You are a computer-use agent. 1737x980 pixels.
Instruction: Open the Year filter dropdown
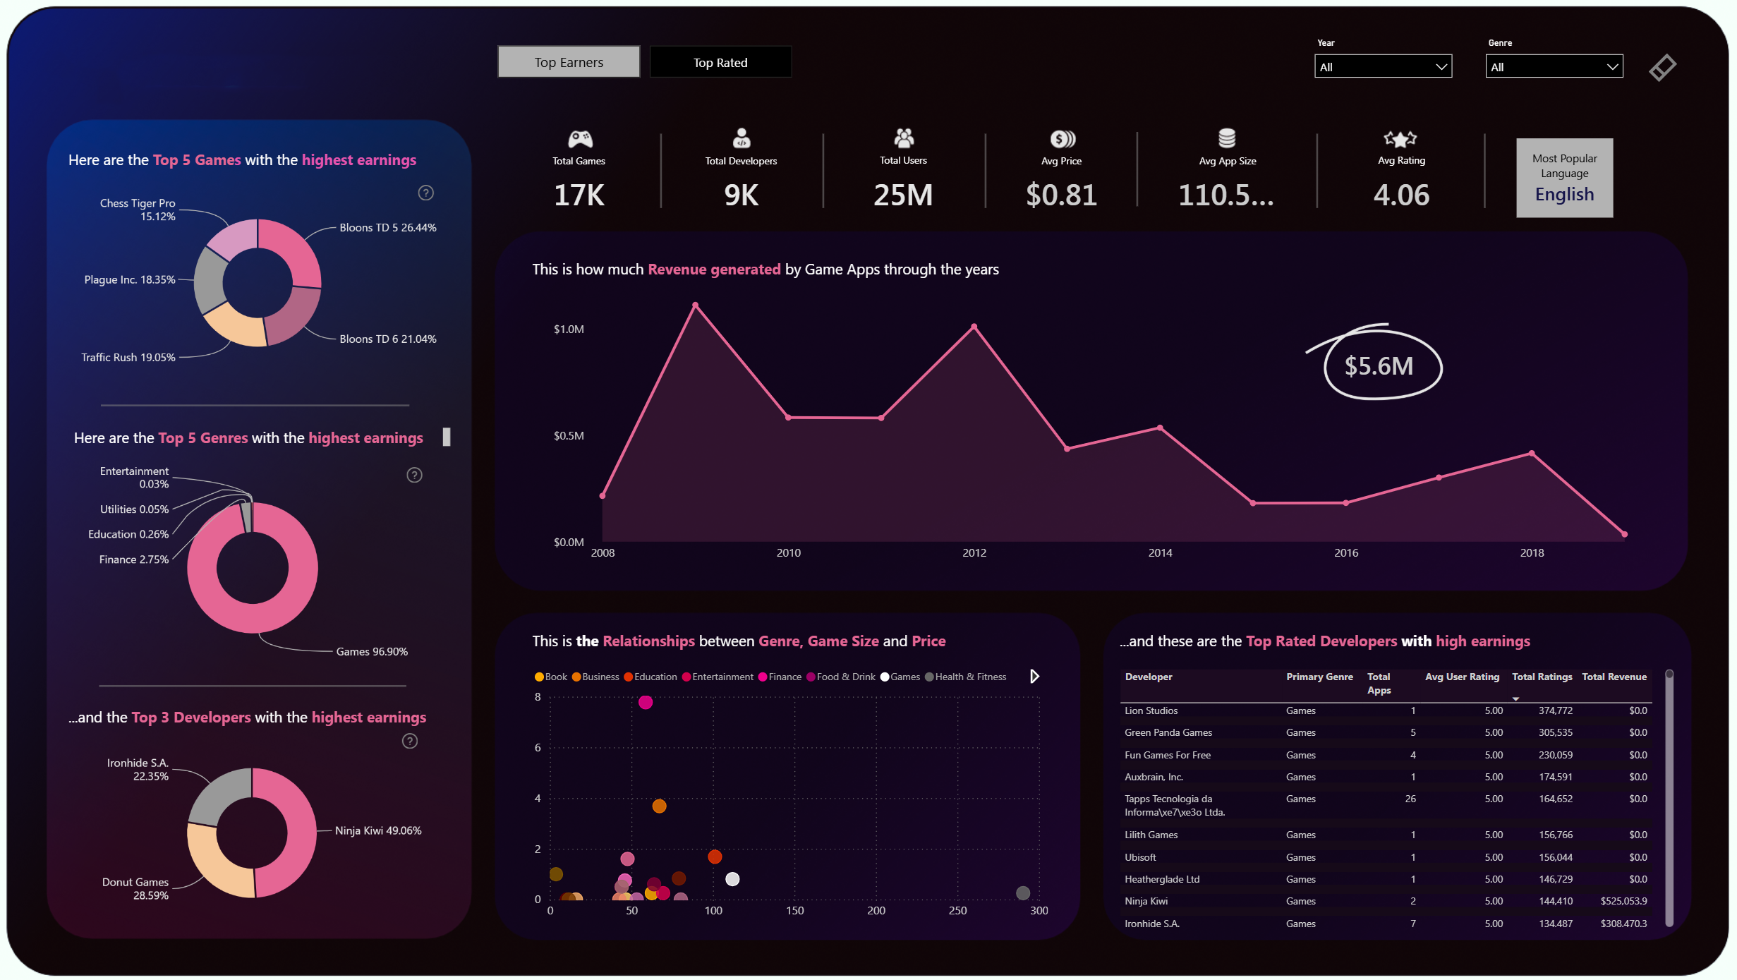pos(1382,67)
